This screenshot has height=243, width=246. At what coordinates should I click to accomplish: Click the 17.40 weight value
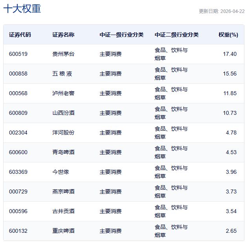tap(229, 54)
